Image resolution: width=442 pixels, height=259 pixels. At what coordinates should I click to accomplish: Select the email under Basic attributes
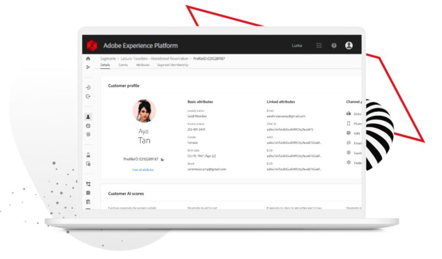(x=207, y=169)
